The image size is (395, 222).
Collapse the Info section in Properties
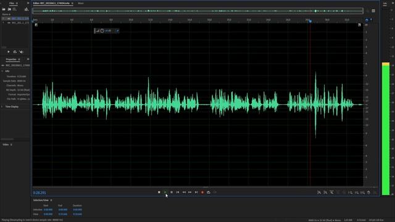click(x=2, y=72)
